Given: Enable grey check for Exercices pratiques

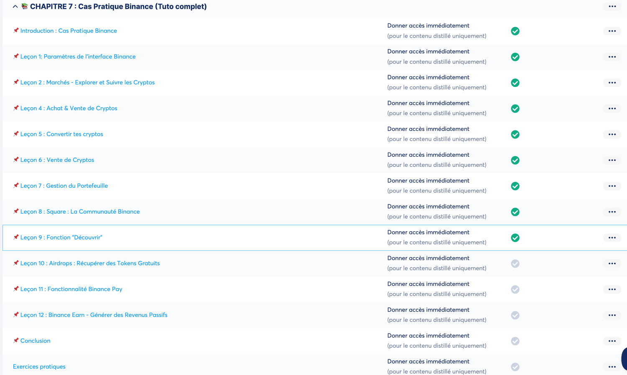Looking at the screenshot, I should 515,367.
